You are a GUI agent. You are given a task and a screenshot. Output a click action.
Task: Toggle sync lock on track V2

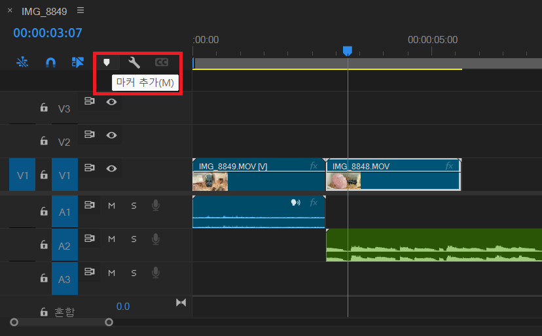[x=90, y=134]
